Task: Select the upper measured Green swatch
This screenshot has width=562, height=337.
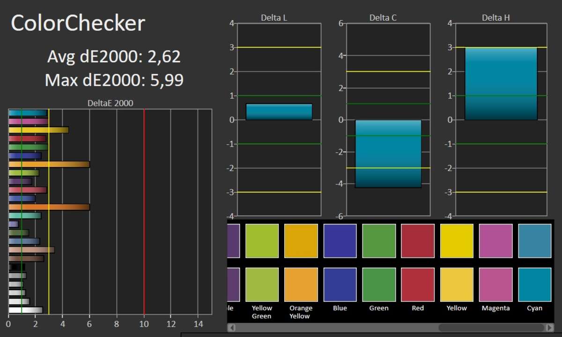Action: pos(379,241)
